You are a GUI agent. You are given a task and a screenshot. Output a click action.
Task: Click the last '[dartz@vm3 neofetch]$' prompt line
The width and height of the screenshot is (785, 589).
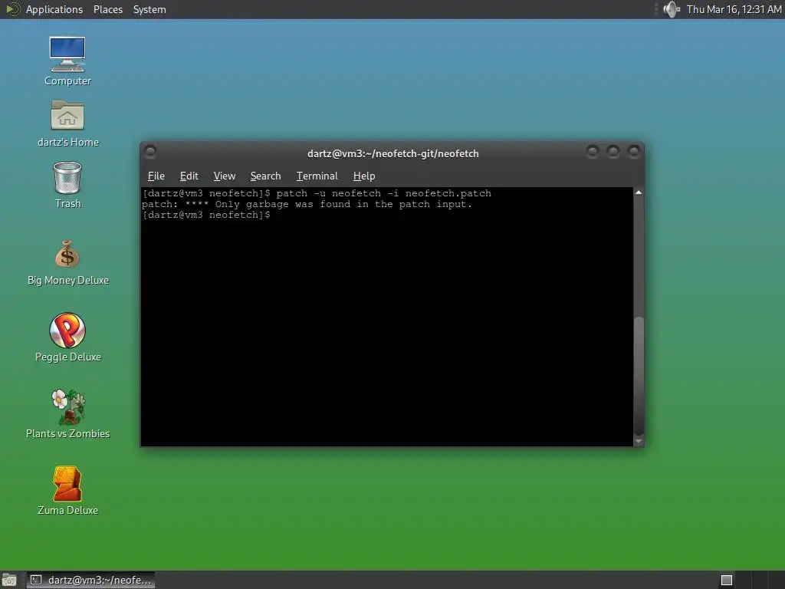[206, 215]
